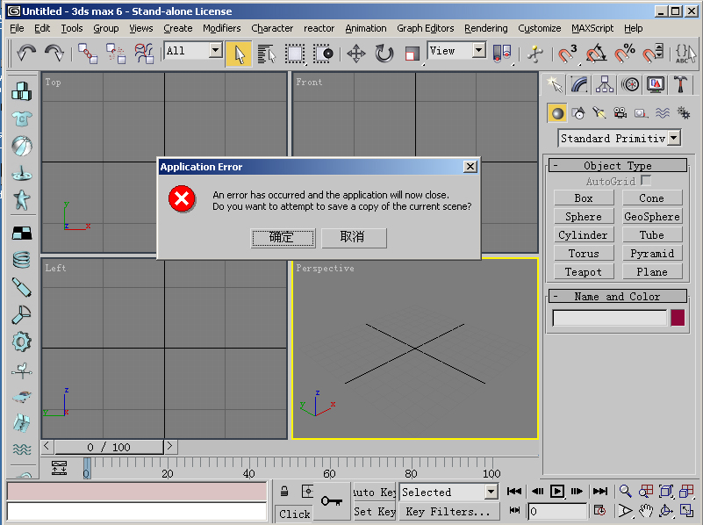
Task: Select the Helpers category icon
Action: (642, 113)
